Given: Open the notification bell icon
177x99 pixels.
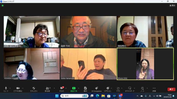Looking at the screenshot, I should click(x=173, y=96).
